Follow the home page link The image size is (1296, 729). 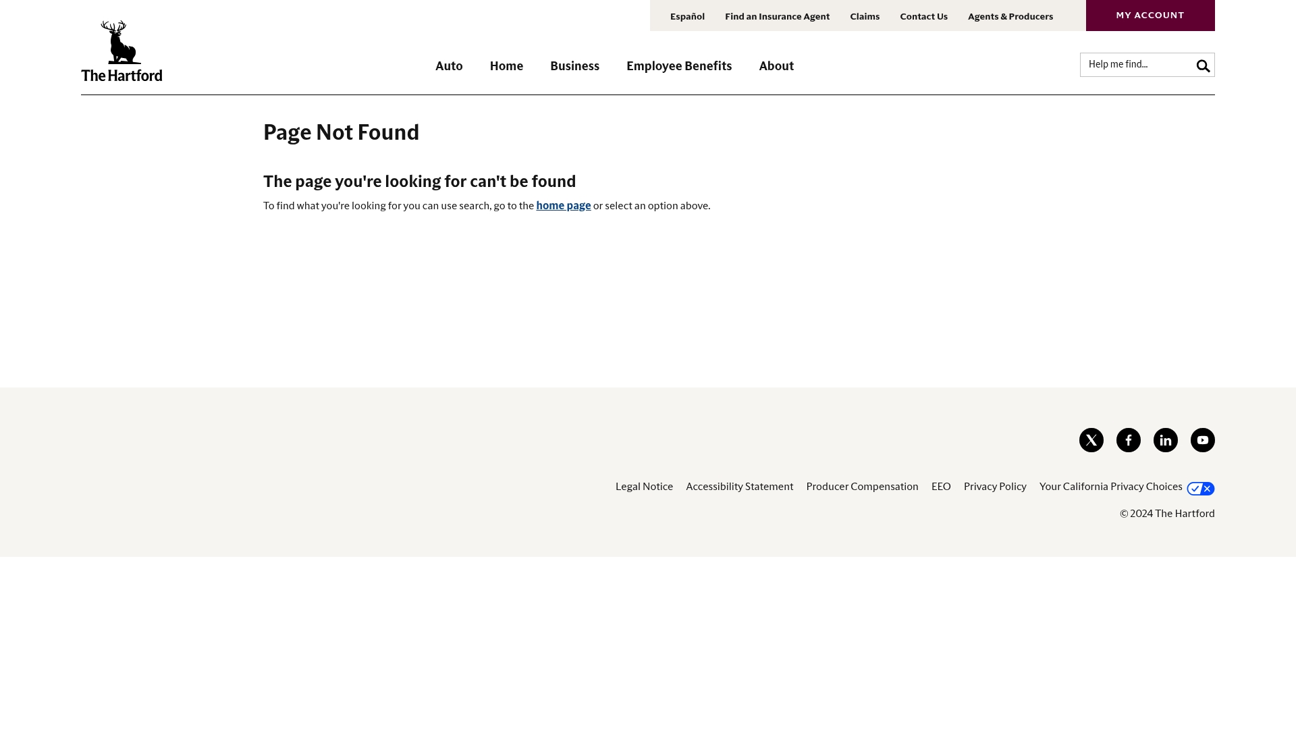[x=563, y=205]
